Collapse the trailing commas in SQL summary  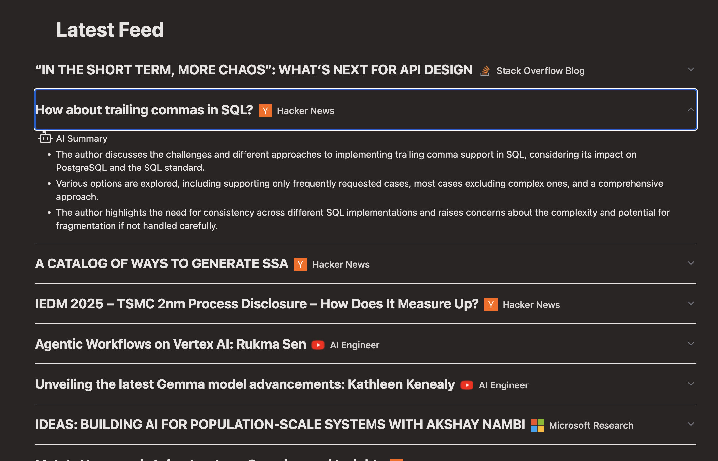coord(691,109)
